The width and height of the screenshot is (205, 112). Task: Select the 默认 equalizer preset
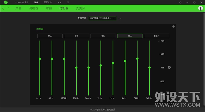coord(50,36)
